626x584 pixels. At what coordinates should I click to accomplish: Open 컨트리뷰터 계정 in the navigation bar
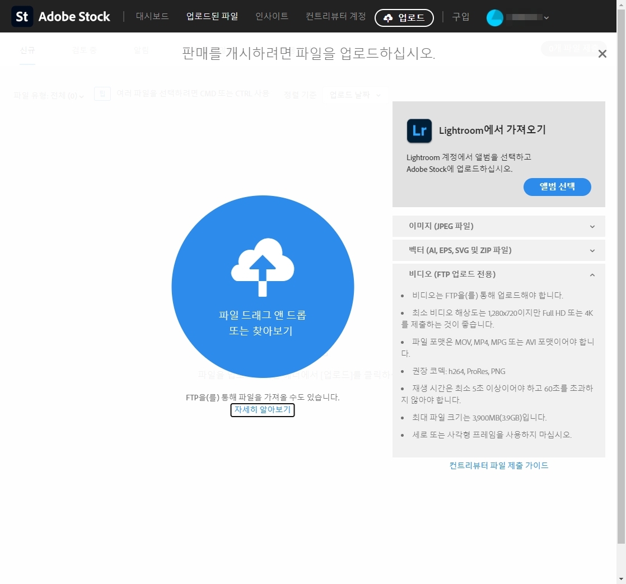point(335,16)
